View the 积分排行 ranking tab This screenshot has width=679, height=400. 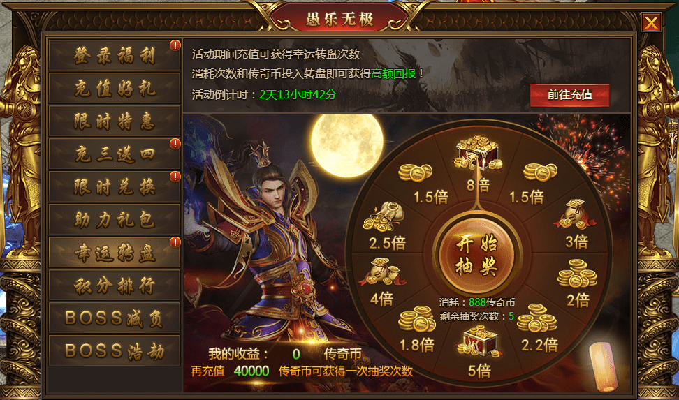click(115, 286)
